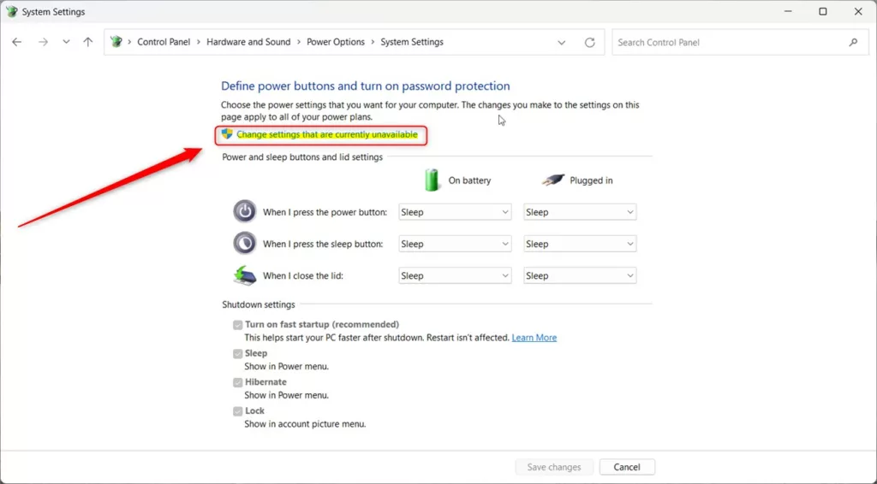Screen dimensions: 877x484
Task: Open power button On battery dropdown
Action: pyautogui.click(x=455, y=212)
